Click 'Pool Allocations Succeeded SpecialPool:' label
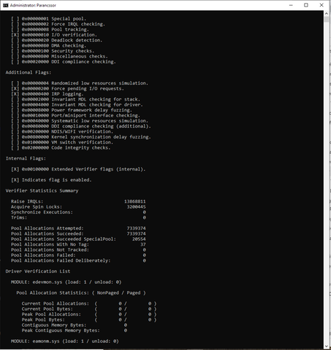The width and height of the screenshot is (331, 350). coord(64,239)
